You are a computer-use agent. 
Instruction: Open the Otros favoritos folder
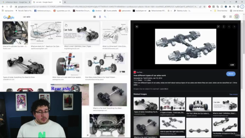(x=220, y=11)
